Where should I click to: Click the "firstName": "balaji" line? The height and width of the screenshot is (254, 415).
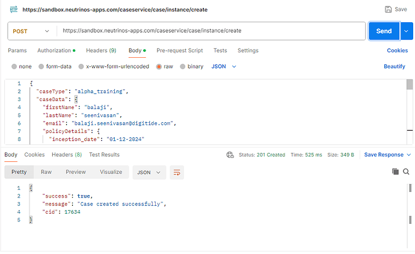pyautogui.click(x=78, y=107)
